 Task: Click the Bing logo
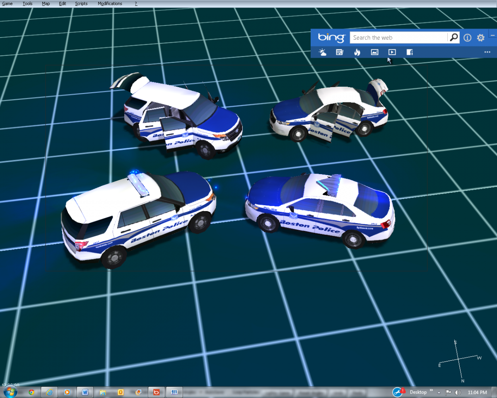(x=331, y=38)
